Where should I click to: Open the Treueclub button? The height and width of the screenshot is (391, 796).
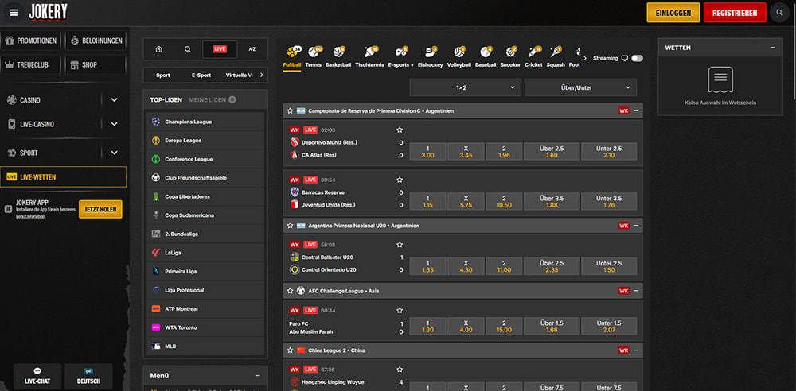32,64
